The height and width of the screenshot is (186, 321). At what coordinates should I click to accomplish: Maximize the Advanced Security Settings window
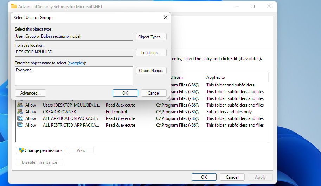(x=253, y=6)
